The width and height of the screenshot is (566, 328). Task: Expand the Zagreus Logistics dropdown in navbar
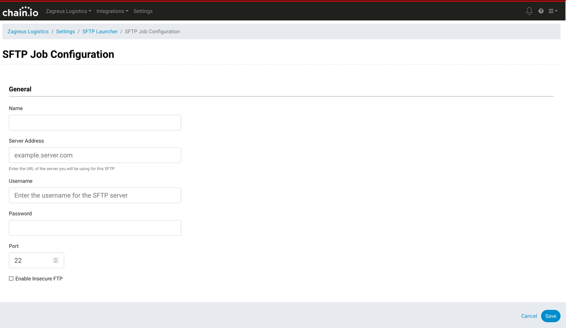[x=69, y=11]
